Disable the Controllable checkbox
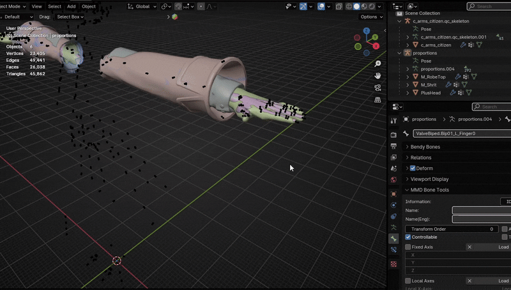The image size is (511, 290). pos(408,237)
